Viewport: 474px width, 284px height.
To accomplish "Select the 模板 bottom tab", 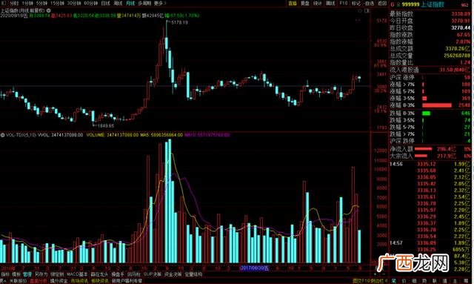I will pos(16,274).
